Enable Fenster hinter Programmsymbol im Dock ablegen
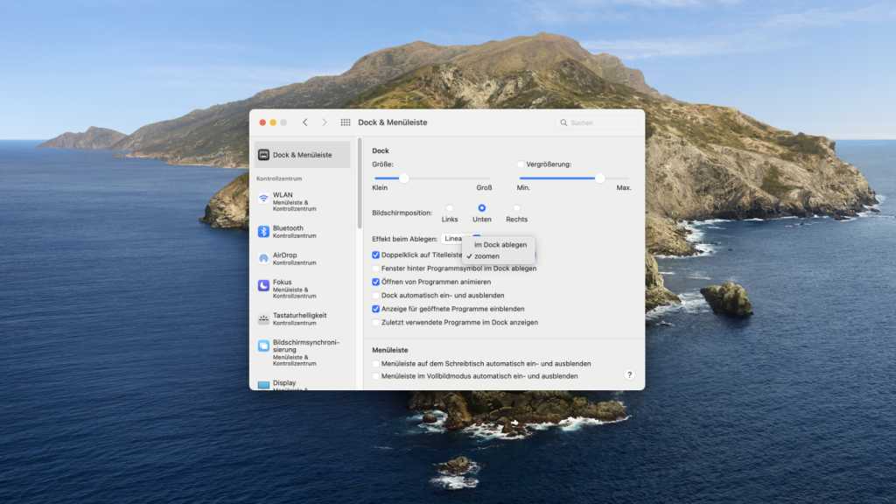Viewport: 896px width, 504px height. 375,268
